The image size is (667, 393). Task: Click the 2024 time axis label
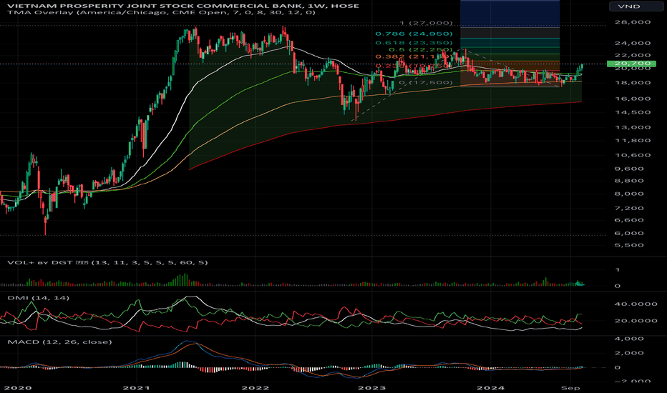point(490,388)
